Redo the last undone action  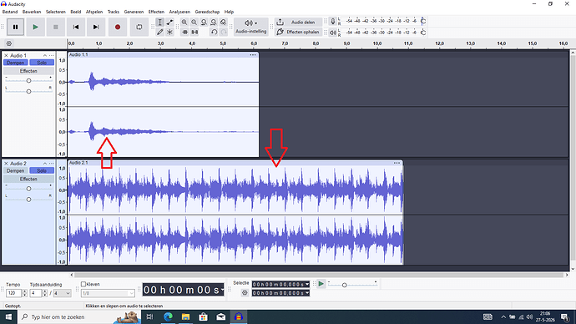tap(224, 32)
